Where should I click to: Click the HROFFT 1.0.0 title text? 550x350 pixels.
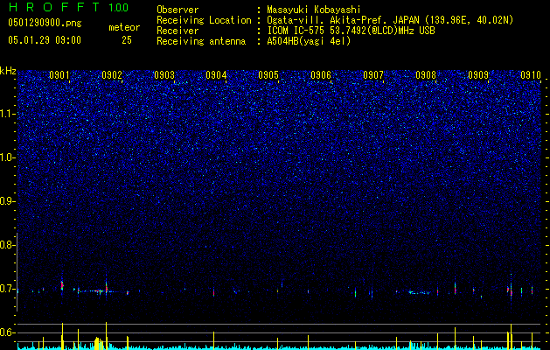point(69,7)
